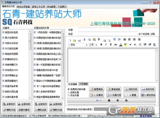Image resolution: width=160 pixels, height=118 pixels.
Task: Undo the last edit
Action: 114,39
